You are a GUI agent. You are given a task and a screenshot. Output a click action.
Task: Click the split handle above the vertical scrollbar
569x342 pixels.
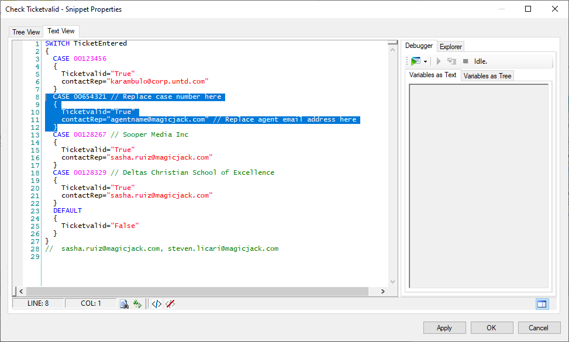(392, 43)
